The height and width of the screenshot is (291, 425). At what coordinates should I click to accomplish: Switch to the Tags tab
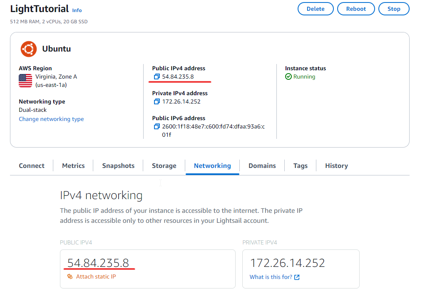(300, 166)
